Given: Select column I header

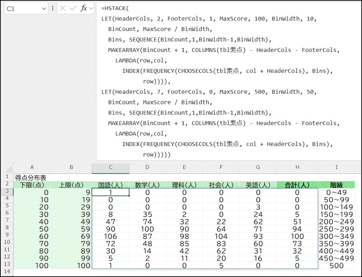Looking at the screenshot, I should click(x=336, y=167).
